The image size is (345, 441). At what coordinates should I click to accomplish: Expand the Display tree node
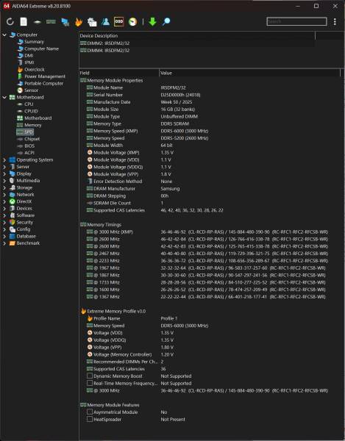point(4,173)
